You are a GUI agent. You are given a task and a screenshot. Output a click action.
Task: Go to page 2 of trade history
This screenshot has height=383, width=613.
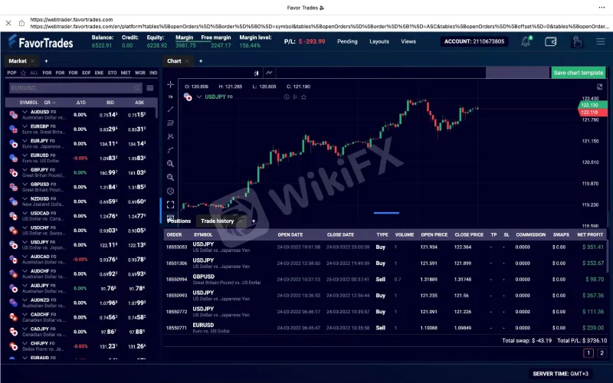602,353
